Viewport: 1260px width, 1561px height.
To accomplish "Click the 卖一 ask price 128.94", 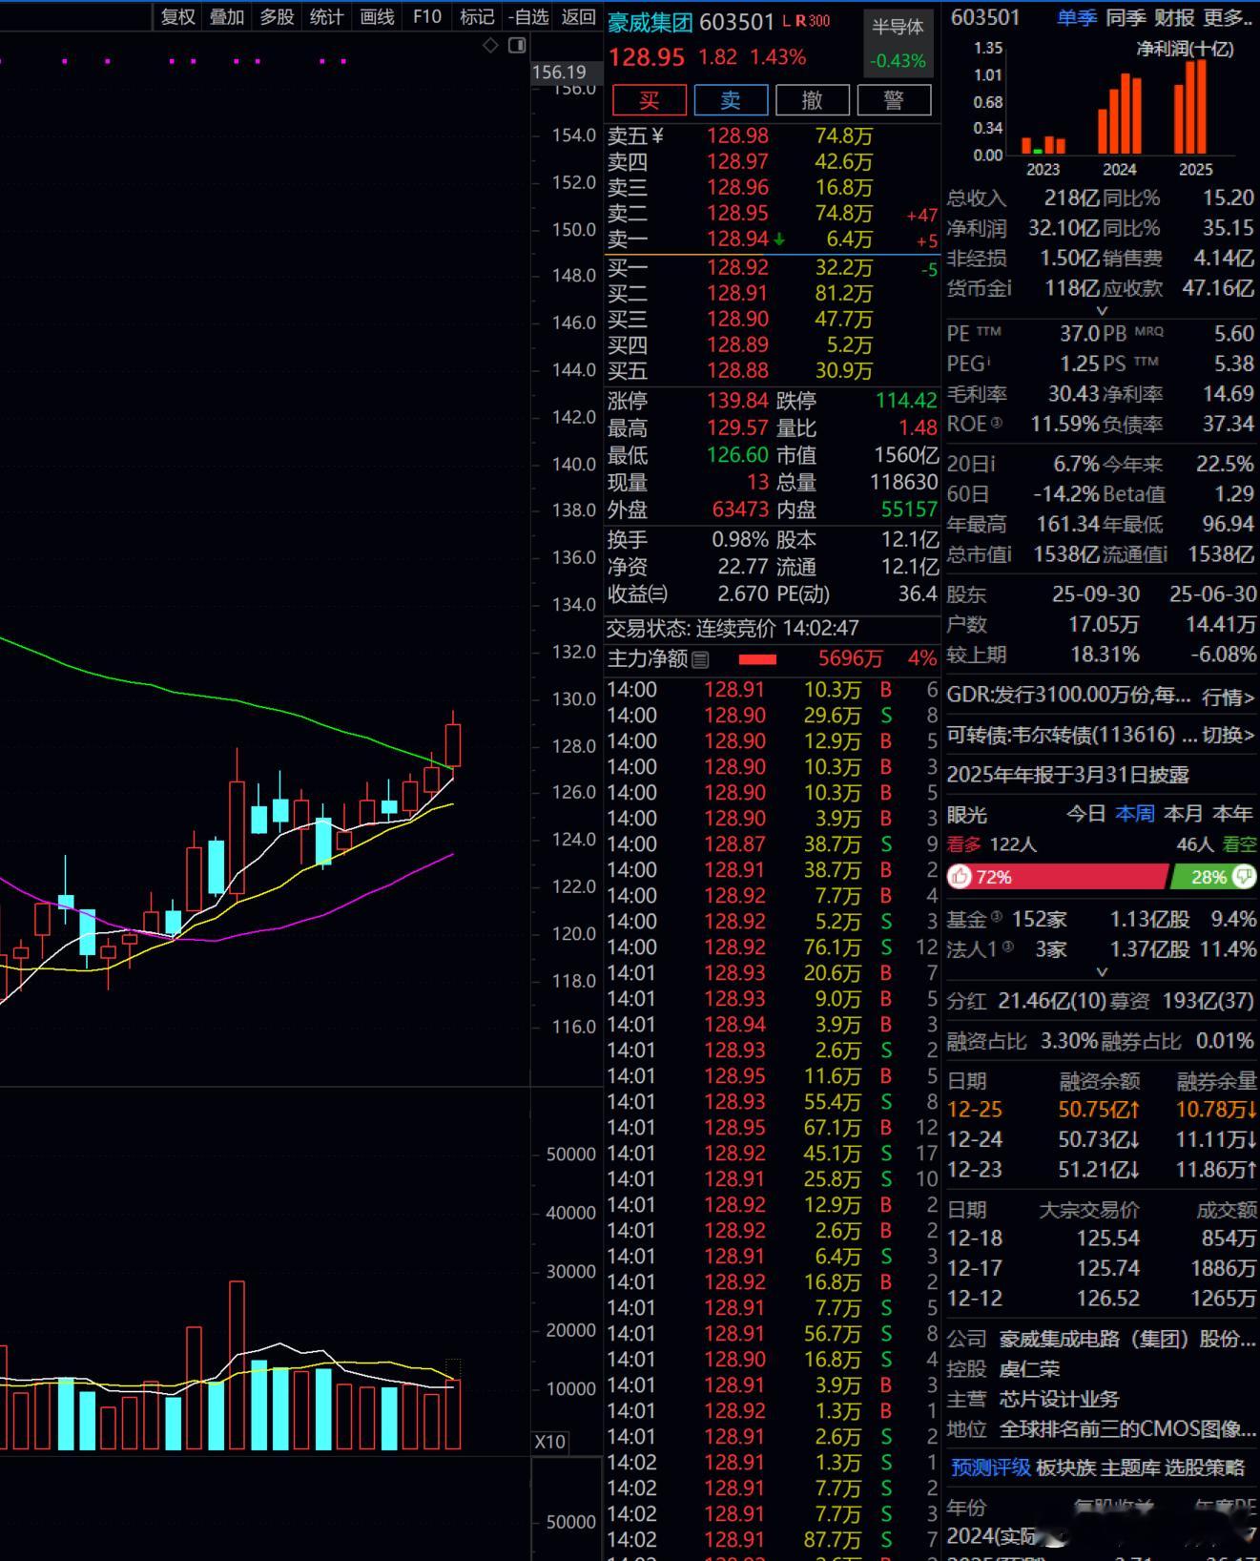I will pos(737,239).
